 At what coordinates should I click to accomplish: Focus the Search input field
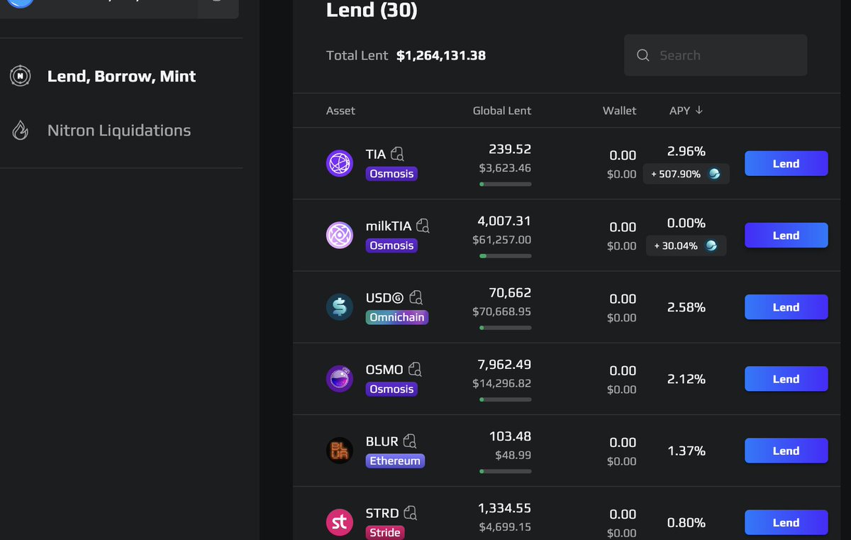(x=716, y=55)
